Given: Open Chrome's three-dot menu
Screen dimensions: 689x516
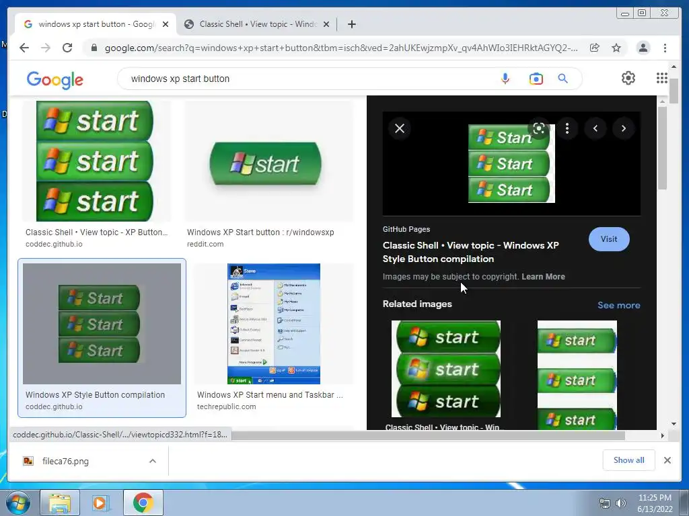Looking at the screenshot, I should (665, 48).
